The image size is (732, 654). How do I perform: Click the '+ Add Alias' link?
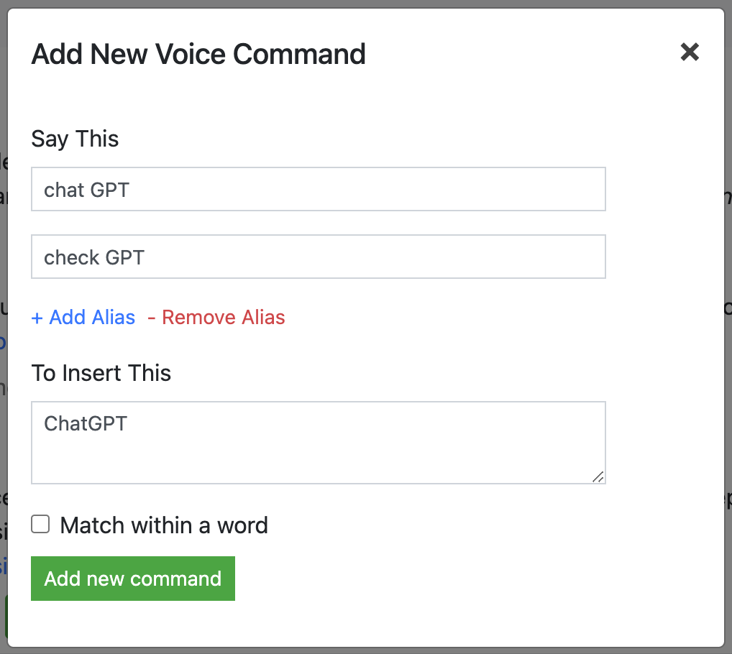point(83,318)
